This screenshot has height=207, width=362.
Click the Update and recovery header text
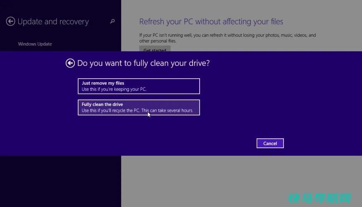pyautogui.click(x=53, y=22)
